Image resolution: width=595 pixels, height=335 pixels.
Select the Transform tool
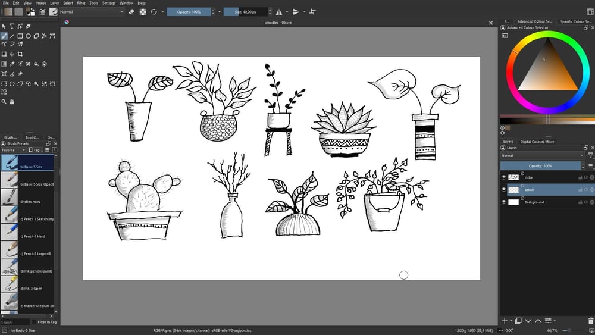click(4, 54)
